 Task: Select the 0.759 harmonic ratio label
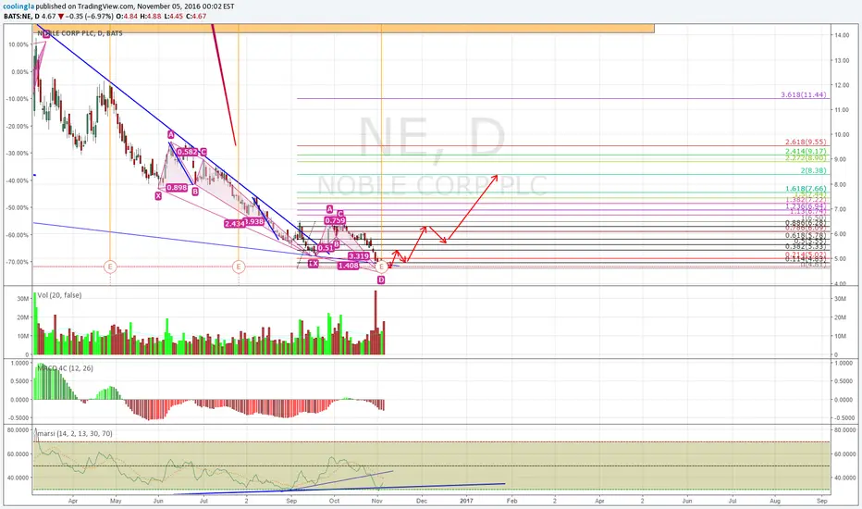335,220
